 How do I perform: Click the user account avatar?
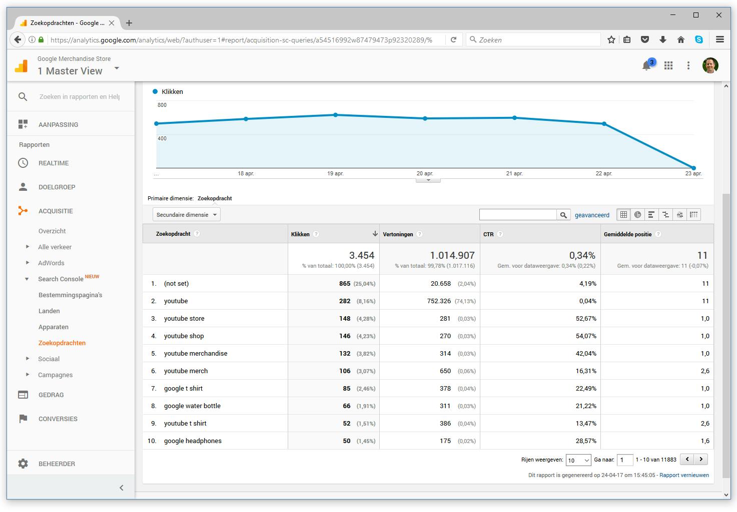click(x=710, y=65)
